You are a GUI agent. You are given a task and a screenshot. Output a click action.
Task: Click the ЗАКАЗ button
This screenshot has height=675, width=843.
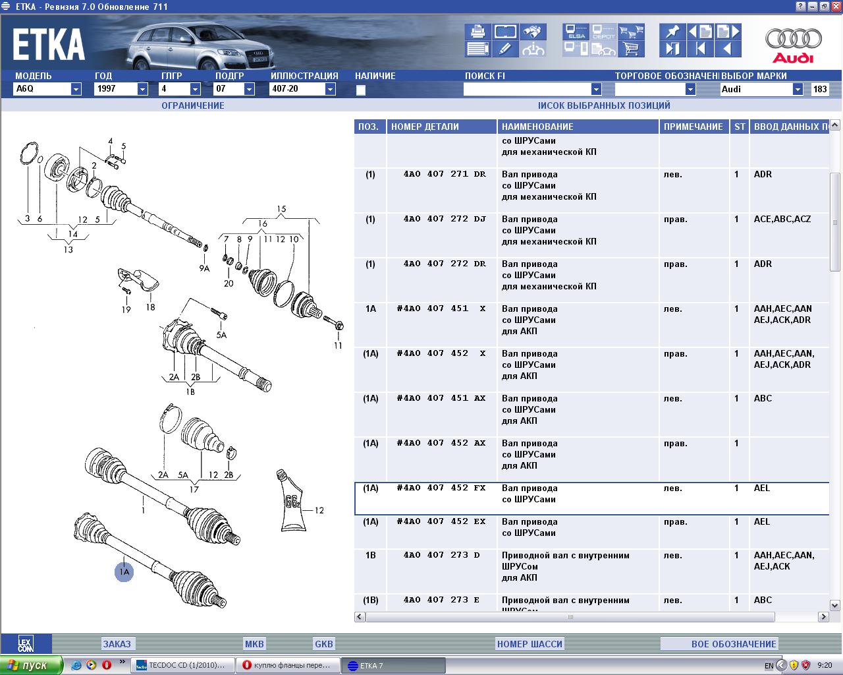(117, 644)
